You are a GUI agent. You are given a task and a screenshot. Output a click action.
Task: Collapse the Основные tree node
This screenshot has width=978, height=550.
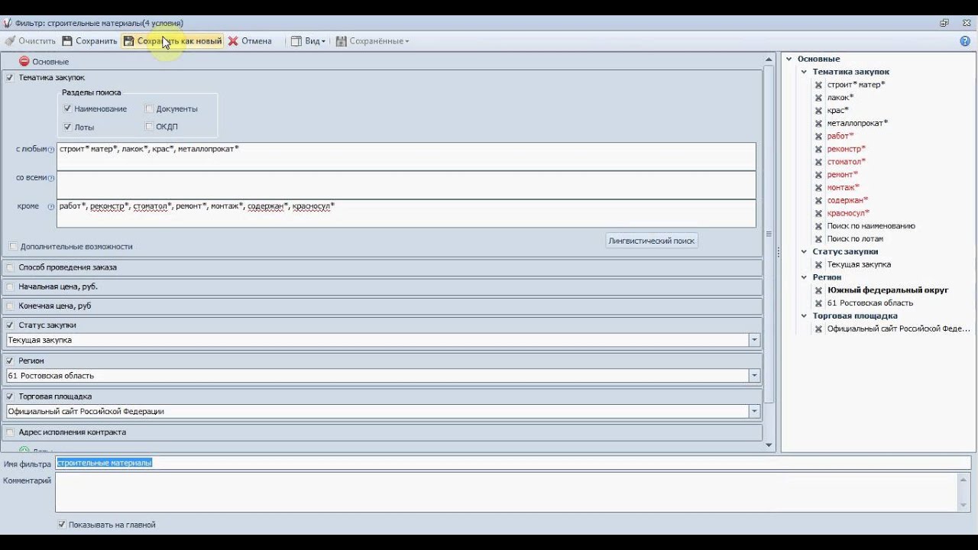point(789,59)
